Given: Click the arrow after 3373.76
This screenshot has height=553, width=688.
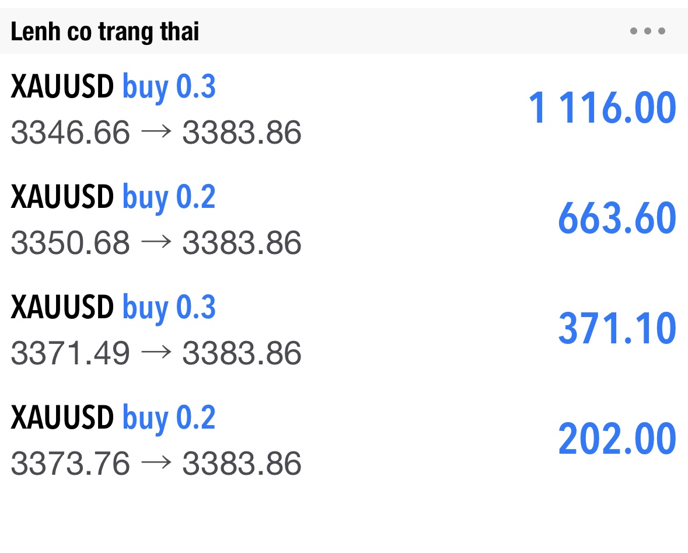Looking at the screenshot, I should [156, 462].
